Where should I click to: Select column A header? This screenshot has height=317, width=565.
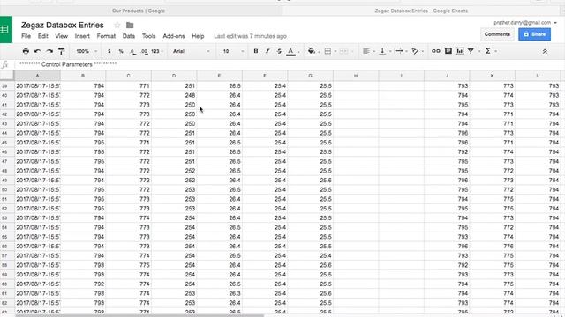[x=37, y=76]
